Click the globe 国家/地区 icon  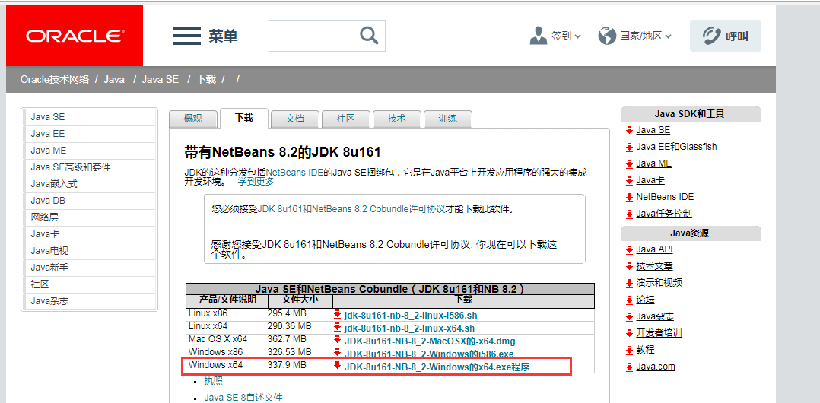(607, 36)
